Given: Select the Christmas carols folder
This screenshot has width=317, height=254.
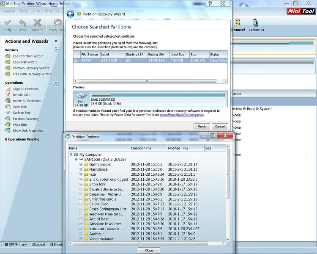Looking at the screenshot, I should click(103, 199).
